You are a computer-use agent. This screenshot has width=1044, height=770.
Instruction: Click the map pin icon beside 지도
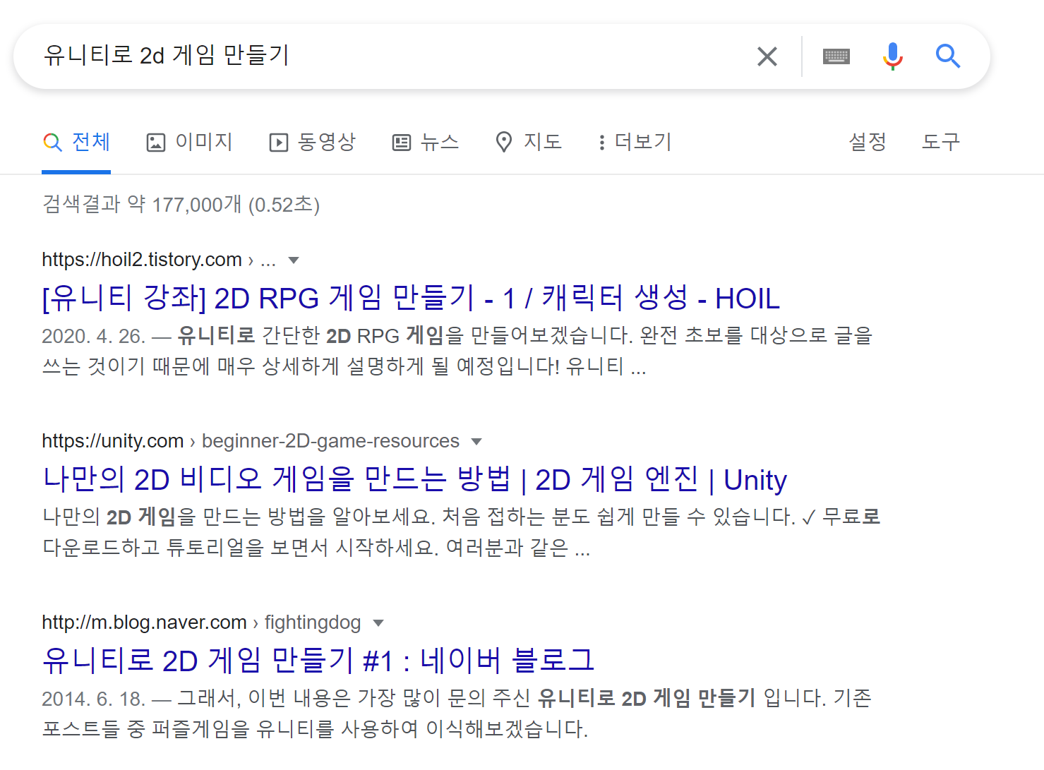pyautogui.click(x=504, y=142)
